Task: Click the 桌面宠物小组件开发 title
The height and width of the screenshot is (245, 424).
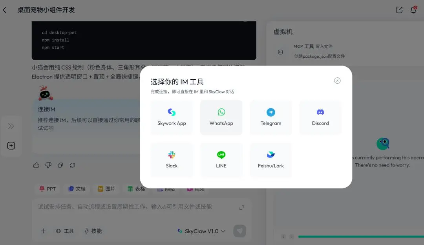Action: tap(46, 10)
